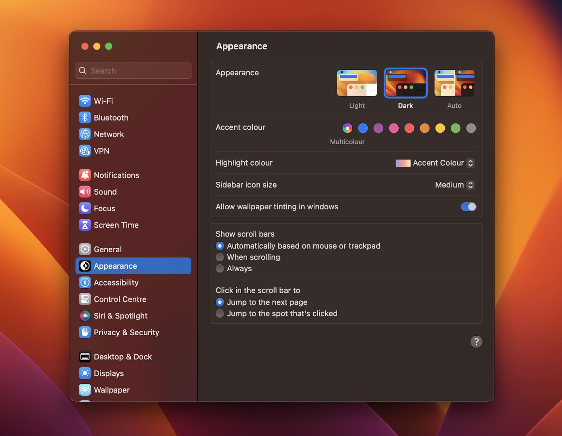Open Siri & Spotlight via its icon
Image resolution: width=562 pixels, height=436 pixels.
[x=85, y=316]
